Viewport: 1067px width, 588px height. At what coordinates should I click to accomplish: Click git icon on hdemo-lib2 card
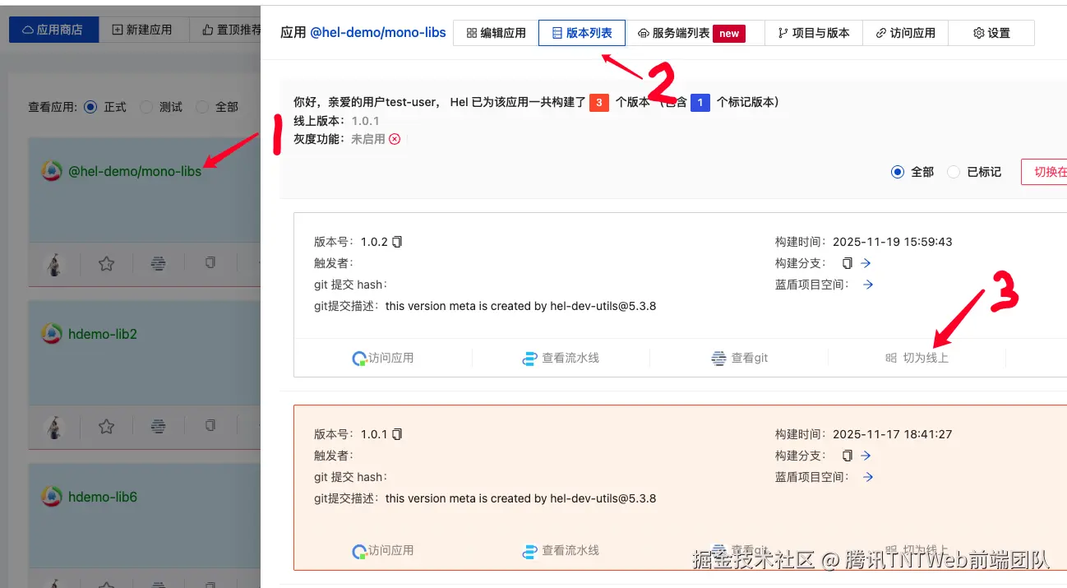pyautogui.click(x=159, y=427)
